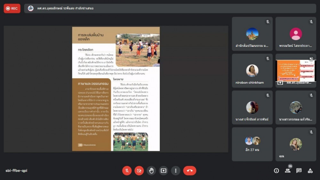Click the main presented slide area
Viewport: 320px width, 180px height.
(x=116, y=89)
